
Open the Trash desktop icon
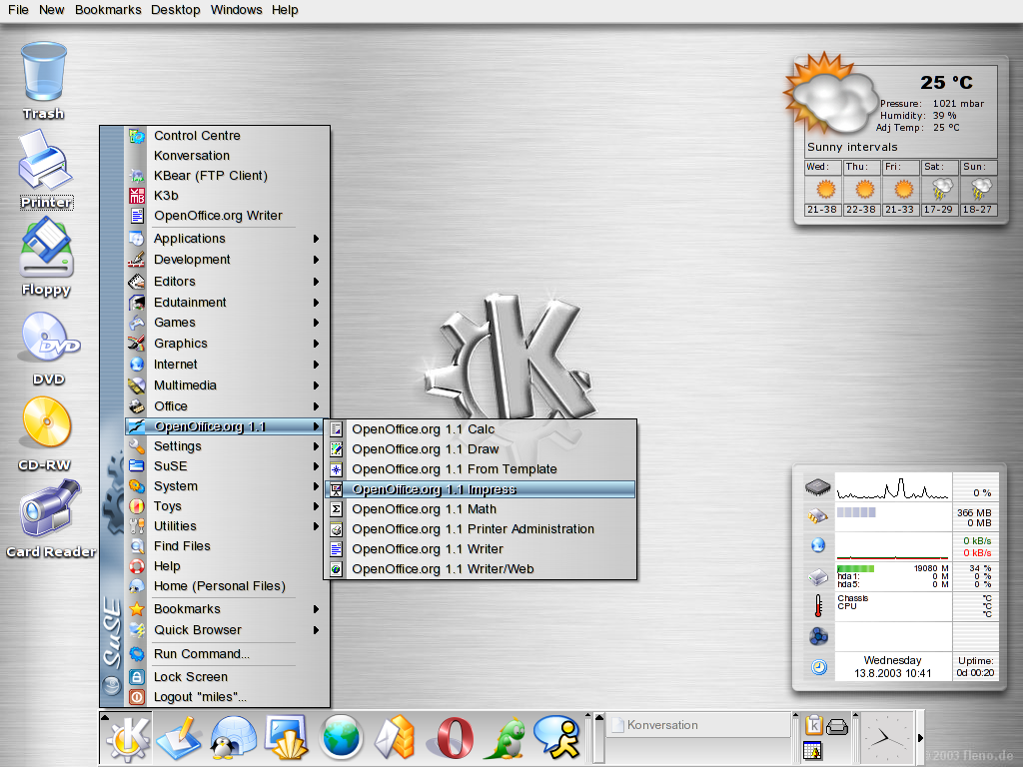(x=44, y=81)
